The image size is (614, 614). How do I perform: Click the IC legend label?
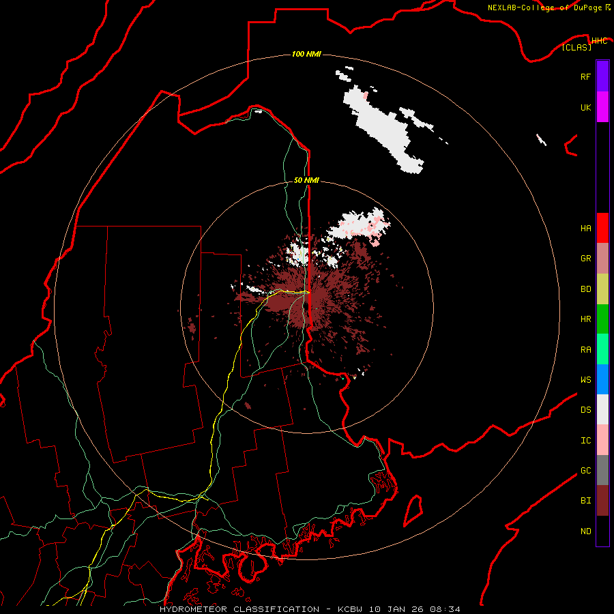[585, 440]
